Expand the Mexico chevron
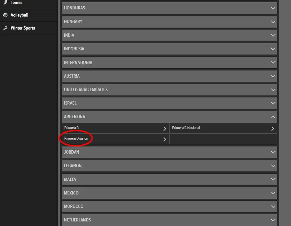This screenshot has height=226, width=291. pos(273,193)
